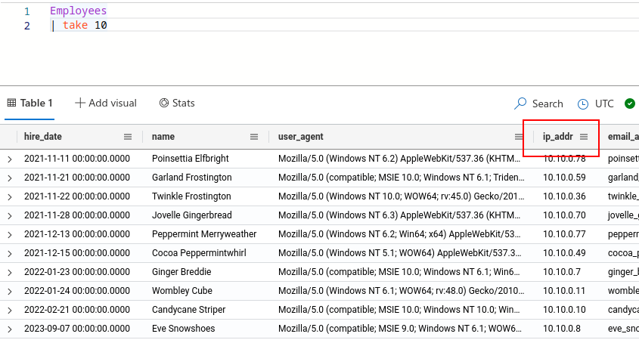The height and width of the screenshot is (340, 639).
Task: Switch to the Table 1 tab
Action: 29,103
